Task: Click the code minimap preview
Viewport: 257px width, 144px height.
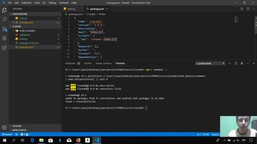Action: (237, 19)
